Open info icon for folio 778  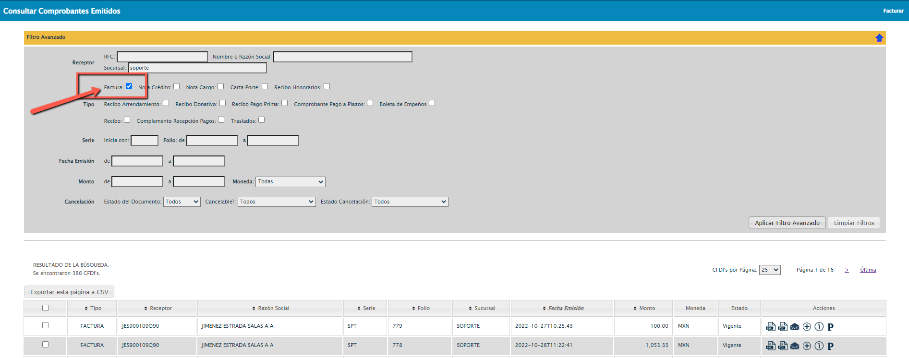pyautogui.click(x=819, y=346)
